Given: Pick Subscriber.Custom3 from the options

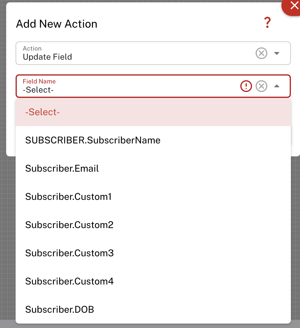Looking at the screenshot, I should [x=69, y=253].
